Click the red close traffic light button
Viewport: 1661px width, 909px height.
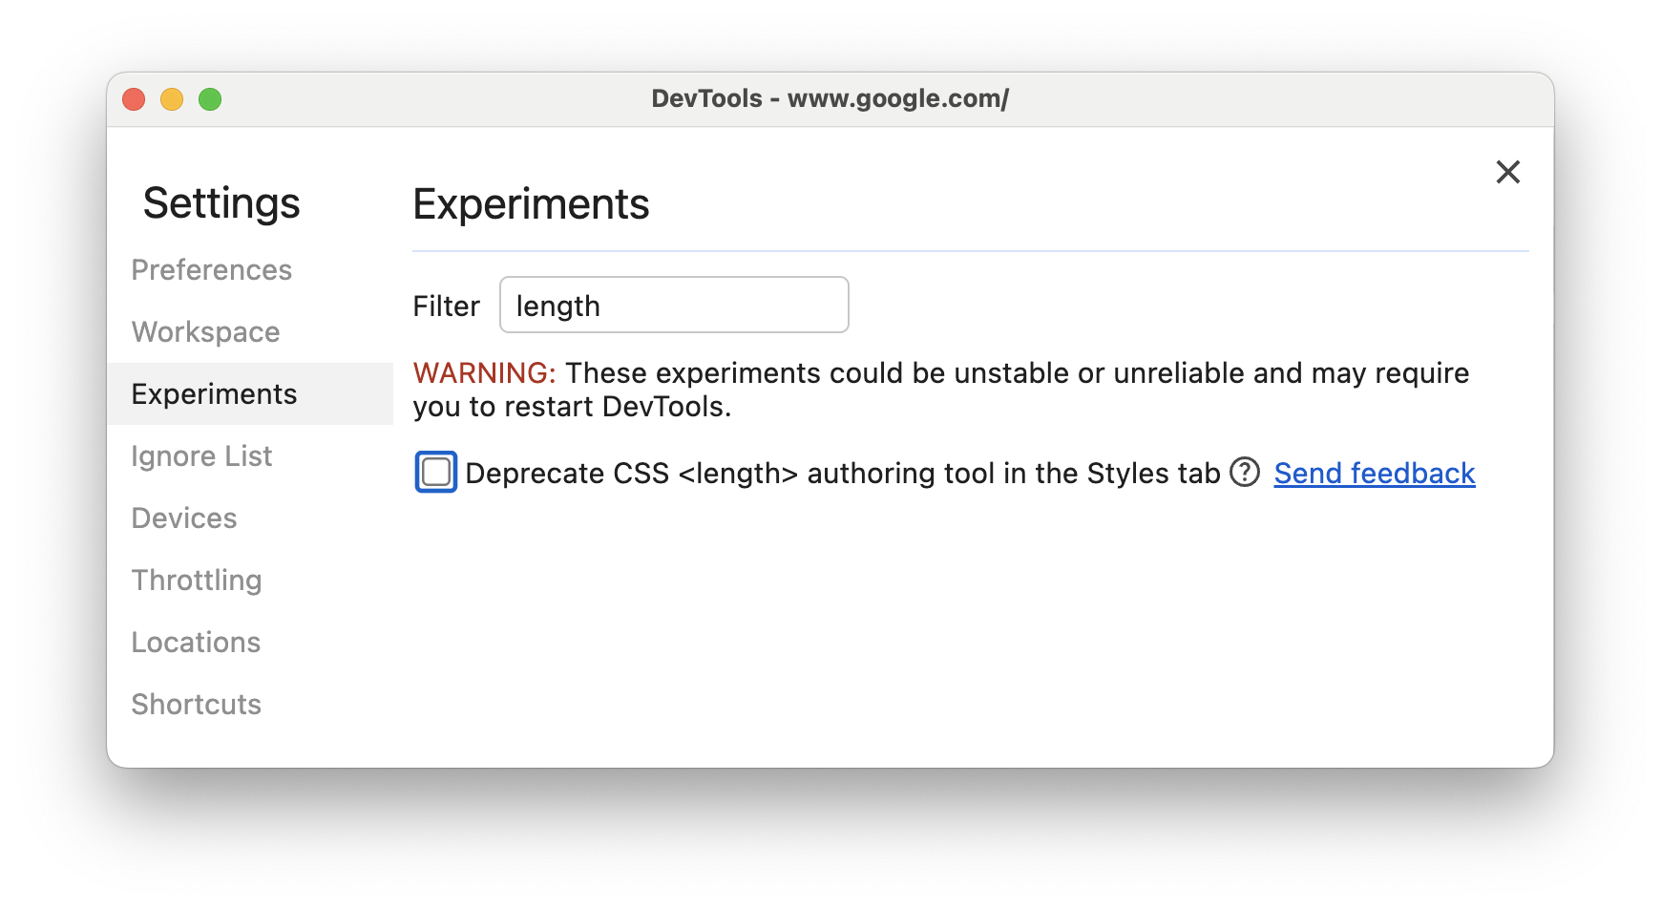point(134,98)
